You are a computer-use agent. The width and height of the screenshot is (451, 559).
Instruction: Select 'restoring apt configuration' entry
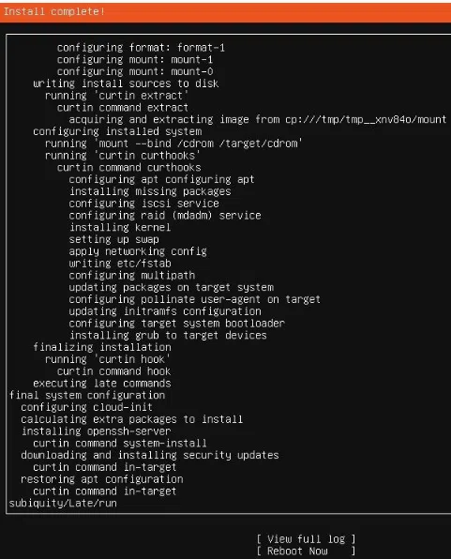(102, 479)
